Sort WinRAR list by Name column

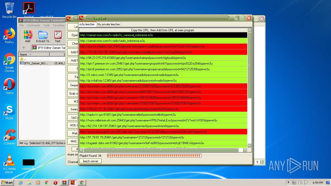click(34, 55)
